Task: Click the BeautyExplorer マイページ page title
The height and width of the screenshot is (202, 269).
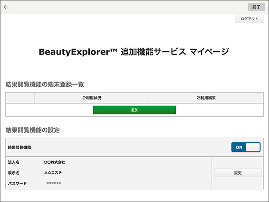Action: [x=134, y=51]
